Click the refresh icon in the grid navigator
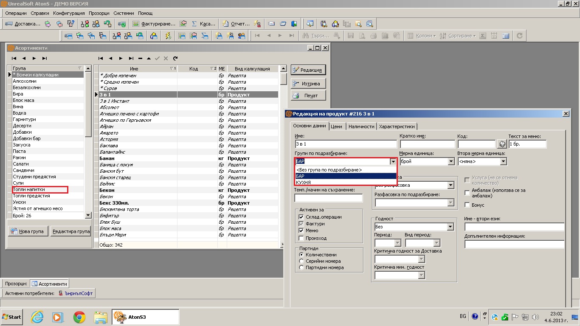The image size is (580, 326). pos(175,58)
